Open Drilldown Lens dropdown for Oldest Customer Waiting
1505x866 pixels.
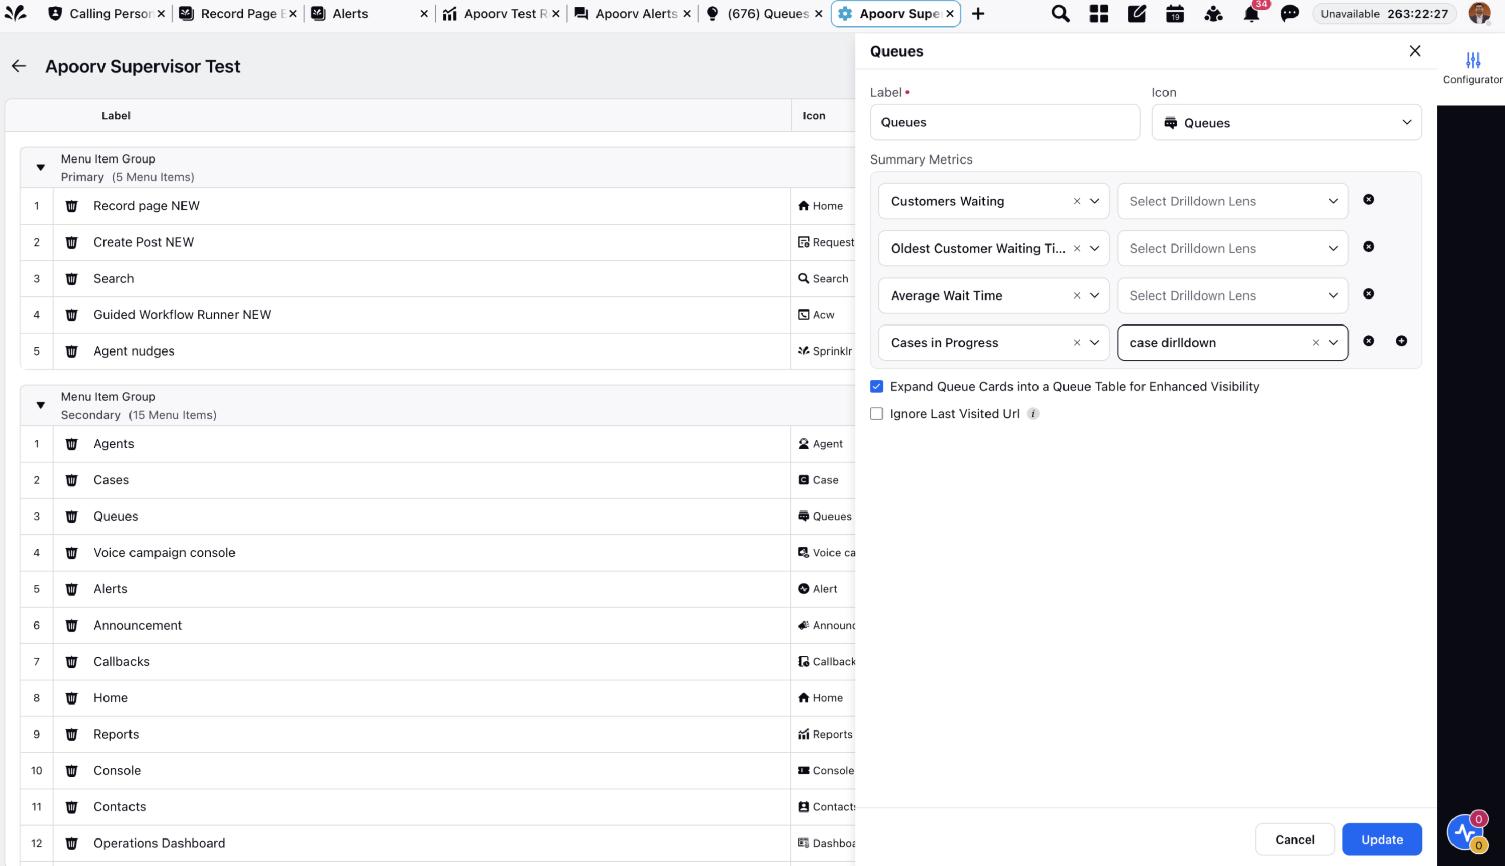(x=1232, y=248)
